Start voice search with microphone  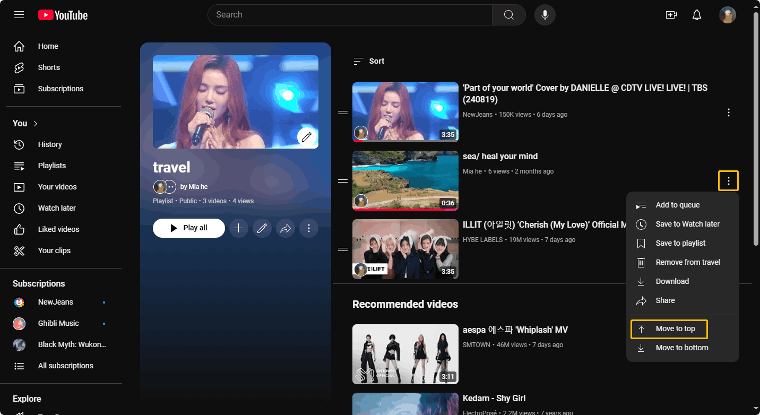545,15
